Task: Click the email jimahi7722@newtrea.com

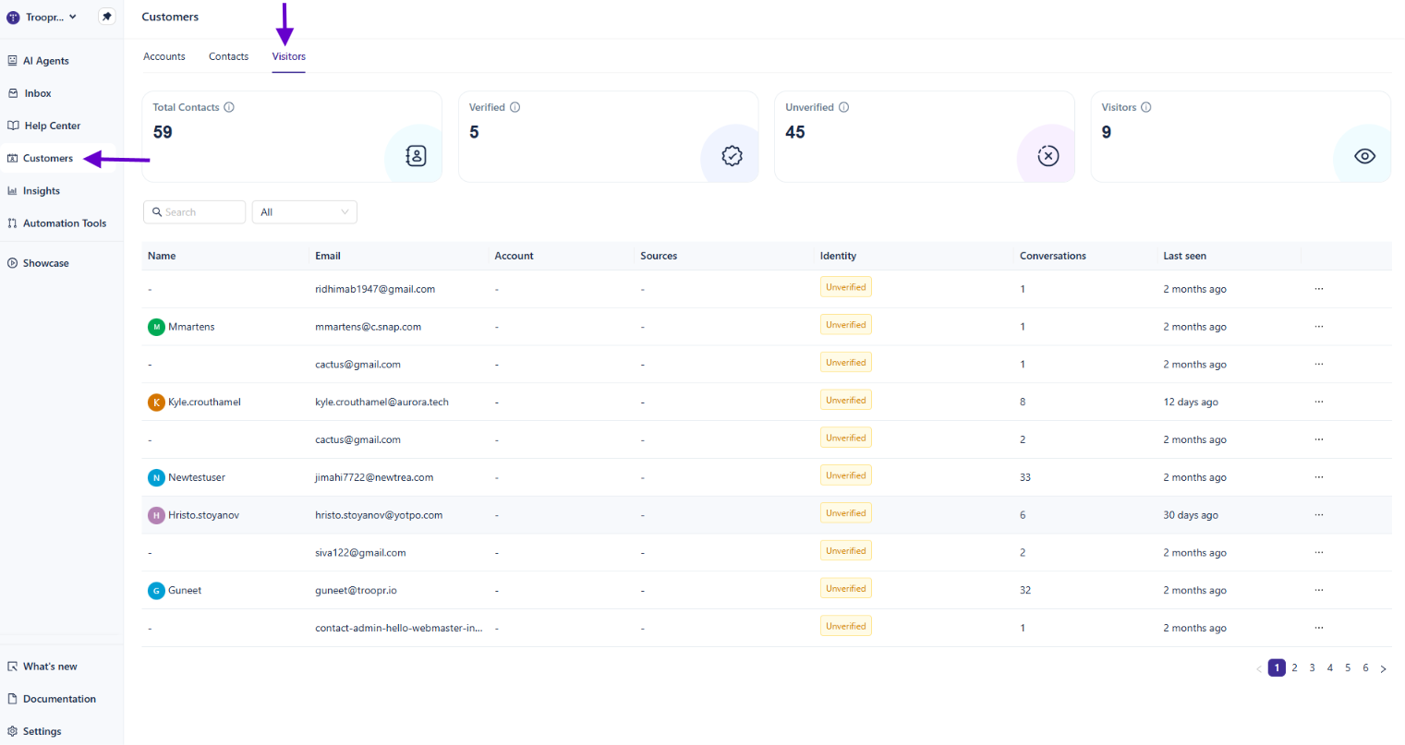Action: click(x=374, y=477)
